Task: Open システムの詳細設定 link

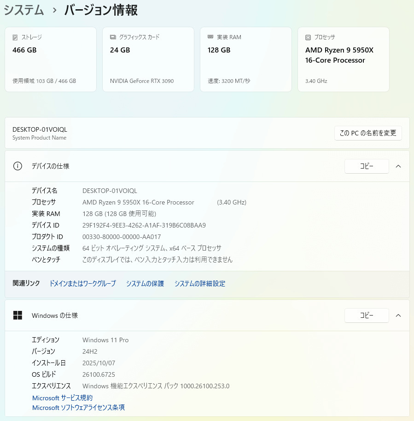Action: click(x=200, y=284)
